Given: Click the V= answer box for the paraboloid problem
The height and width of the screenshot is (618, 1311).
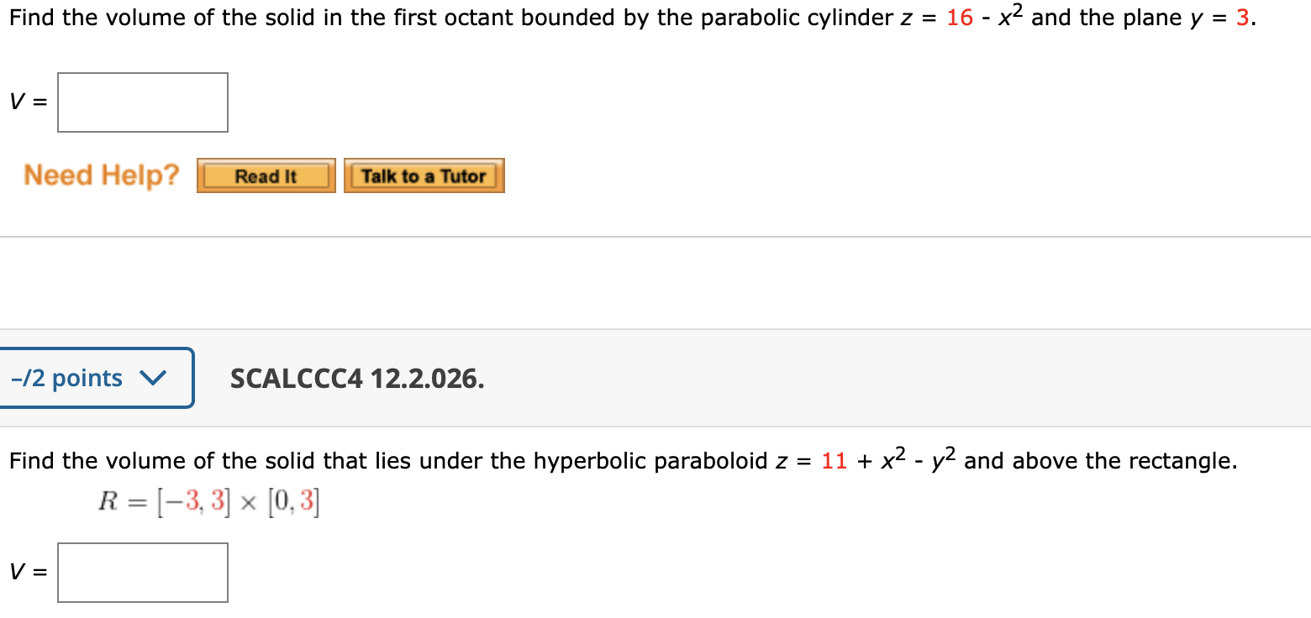Looking at the screenshot, I should click(142, 572).
